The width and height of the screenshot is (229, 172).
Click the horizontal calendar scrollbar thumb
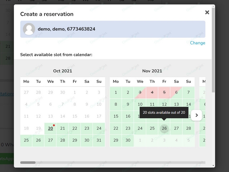coord(28,163)
